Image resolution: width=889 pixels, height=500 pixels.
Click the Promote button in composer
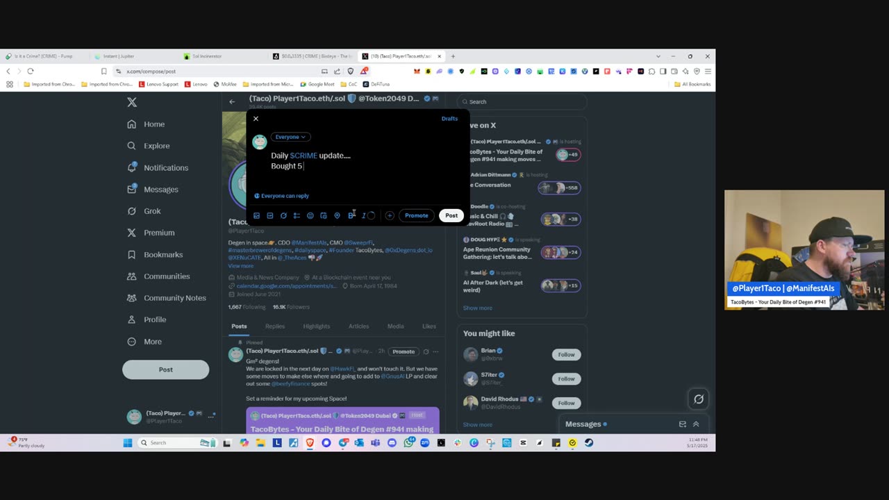click(x=417, y=215)
